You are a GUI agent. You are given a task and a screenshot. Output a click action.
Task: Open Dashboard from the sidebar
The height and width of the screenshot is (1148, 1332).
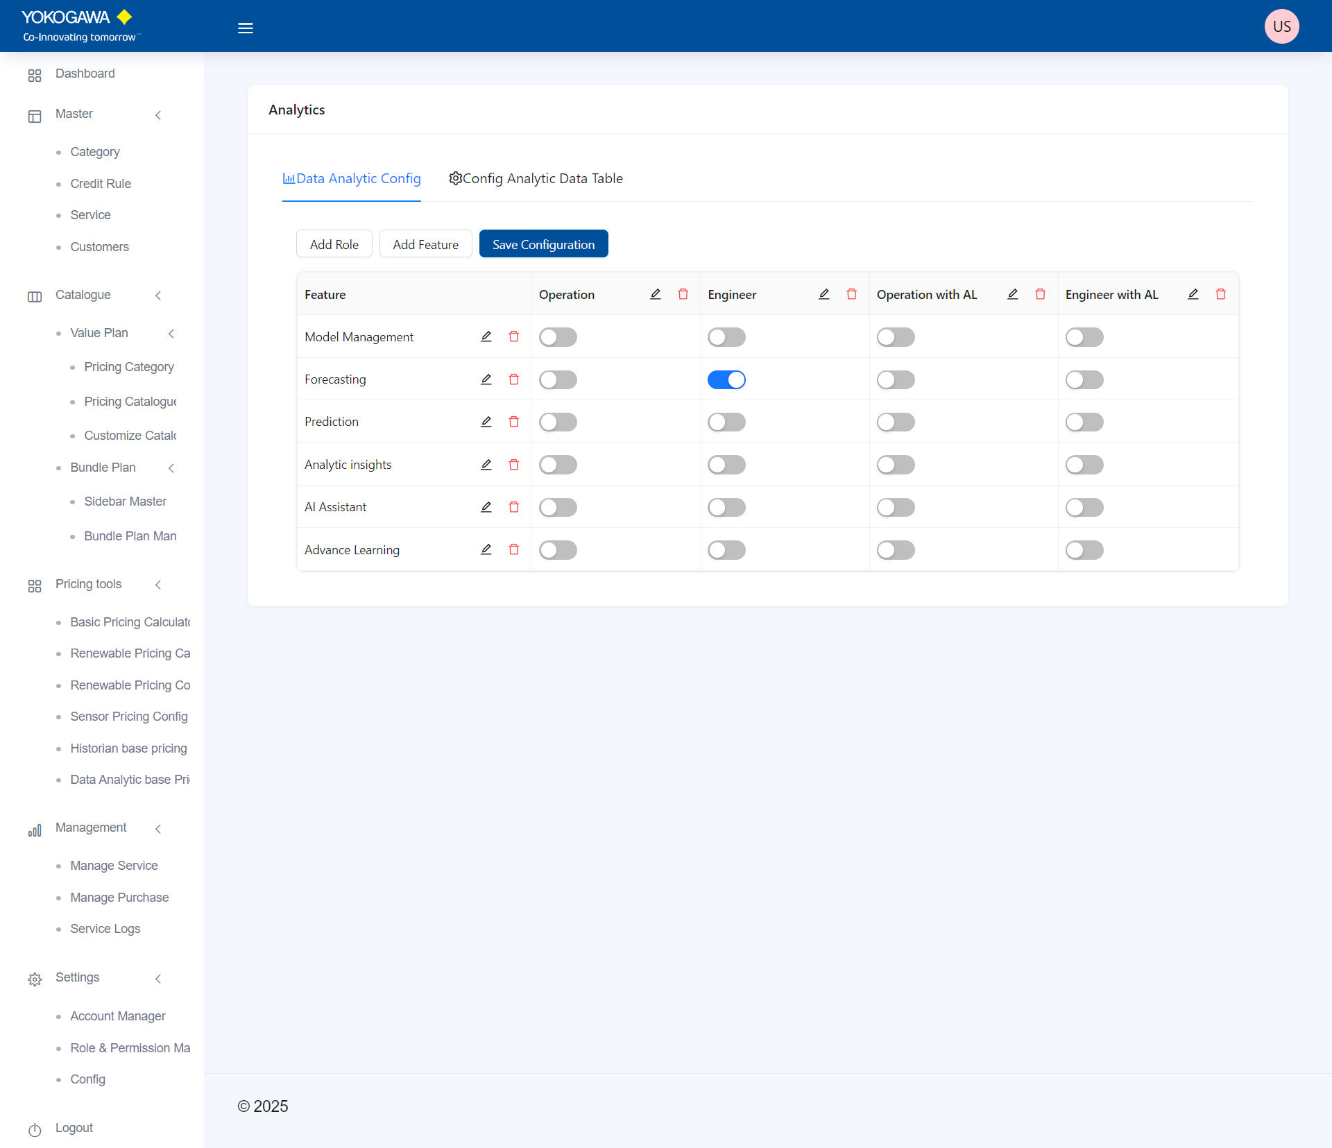(85, 74)
